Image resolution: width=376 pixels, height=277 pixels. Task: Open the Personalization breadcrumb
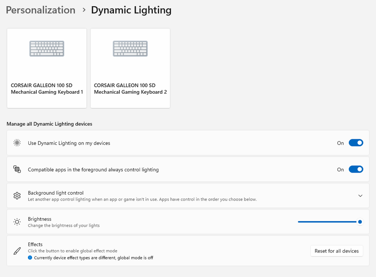40,10
